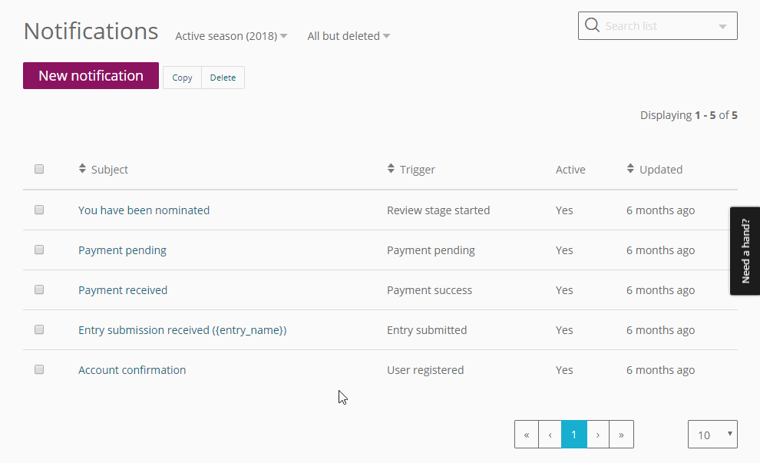This screenshot has height=463, width=760.
Task: Jump to last page of results
Action: [621, 435]
